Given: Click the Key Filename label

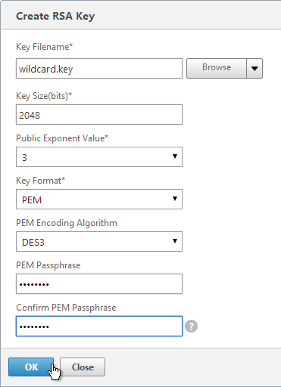Looking at the screenshot, I should 44,47.
